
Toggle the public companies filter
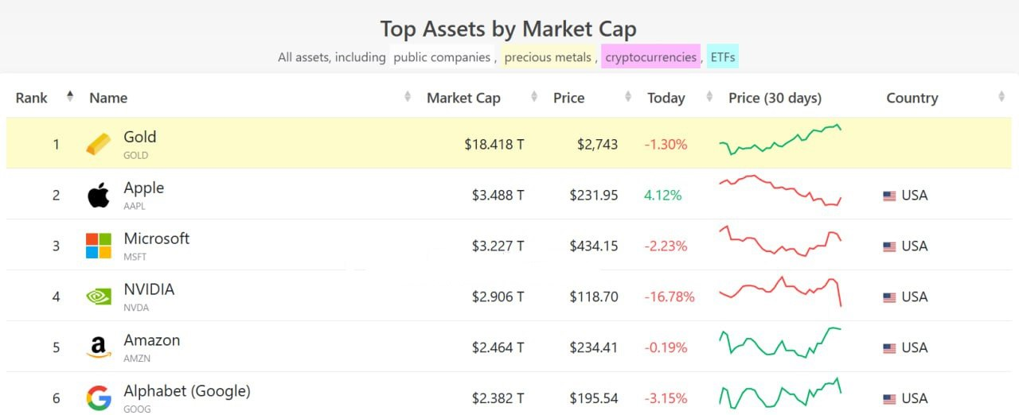[442, 57]
